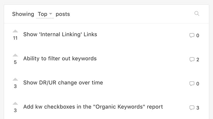
Task: Upvote 'Show DR/UR change over time' post
Action: coord(15,79)
